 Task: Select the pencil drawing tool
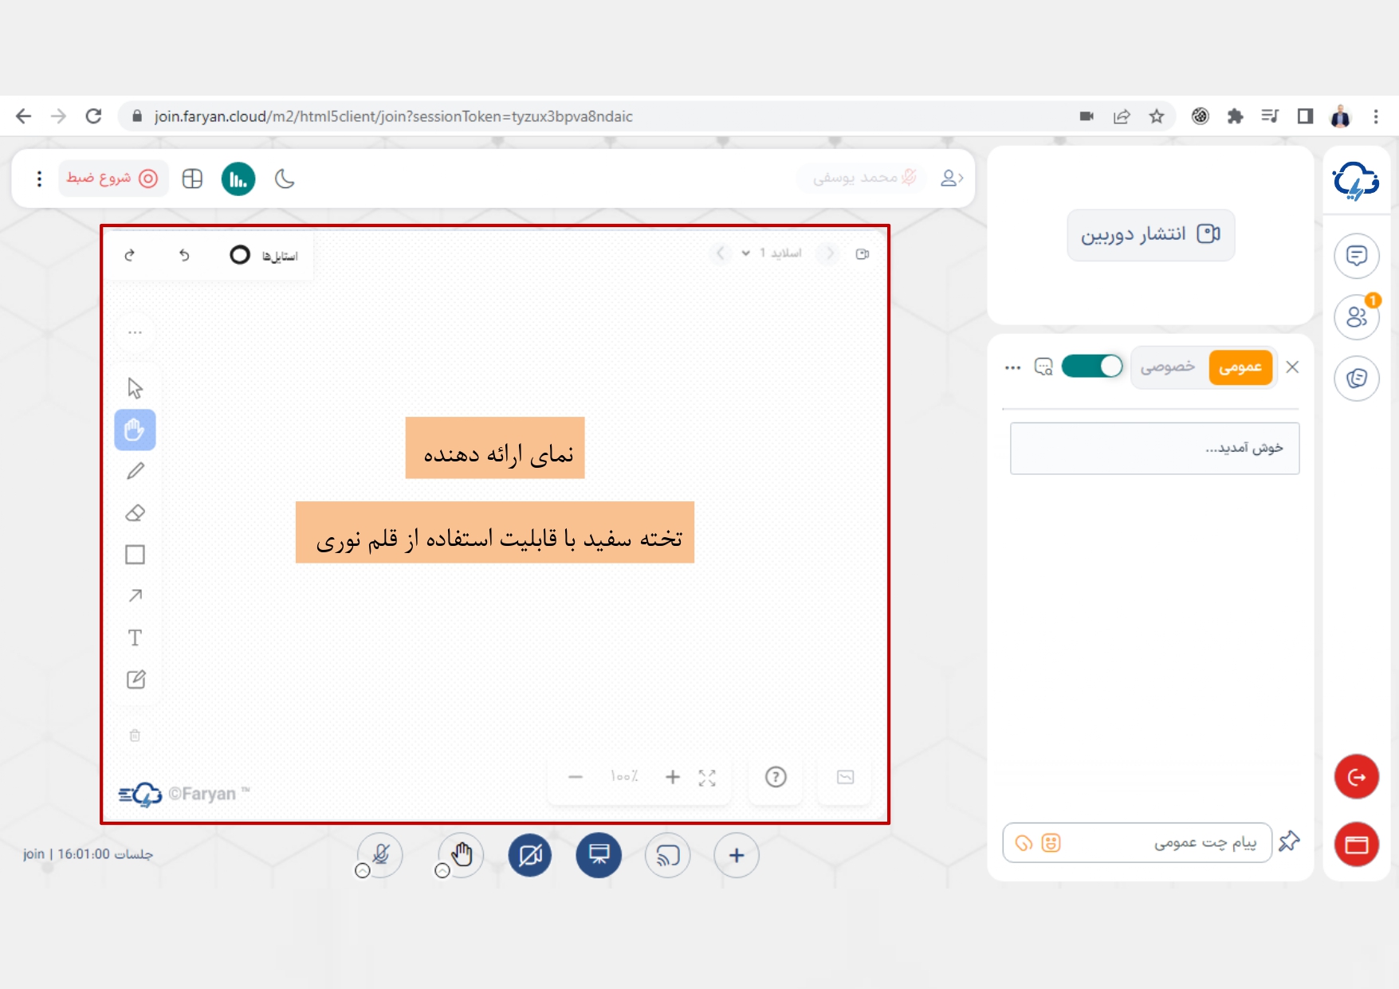(x=136, y=472)
